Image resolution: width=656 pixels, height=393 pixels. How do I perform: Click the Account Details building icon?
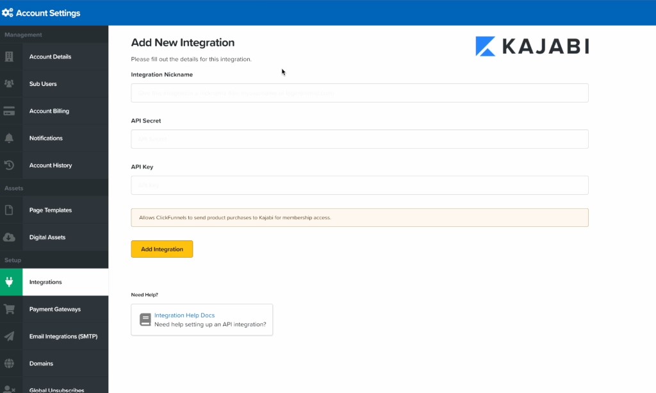[x=9, y=56]
